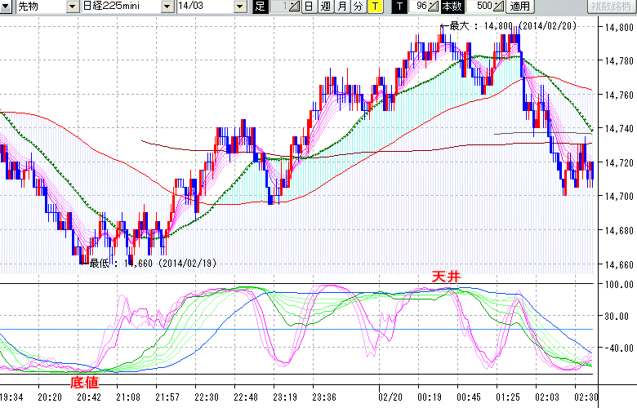Open the partially visible leftmost dropdown arrow
Image resolution: width=637 pixels, height=408 pixels.
(x=5, y=6)
